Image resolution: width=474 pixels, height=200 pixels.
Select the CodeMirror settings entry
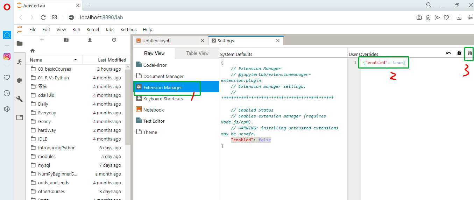[176, 65]
